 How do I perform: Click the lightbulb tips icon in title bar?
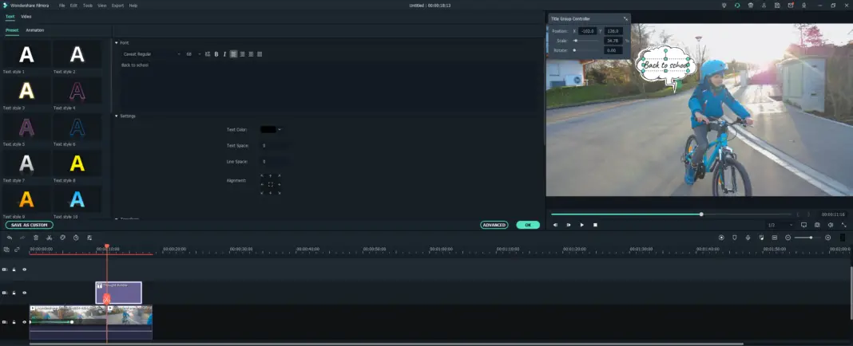coord(724,6)
